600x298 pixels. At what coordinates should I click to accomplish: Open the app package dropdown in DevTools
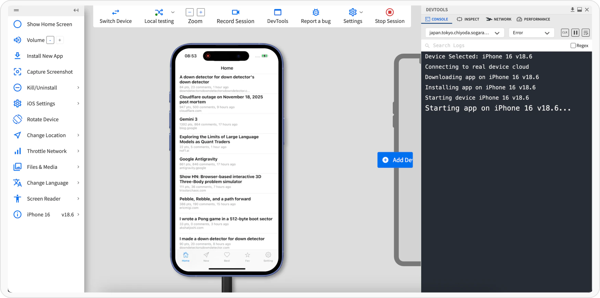point(465,33)
